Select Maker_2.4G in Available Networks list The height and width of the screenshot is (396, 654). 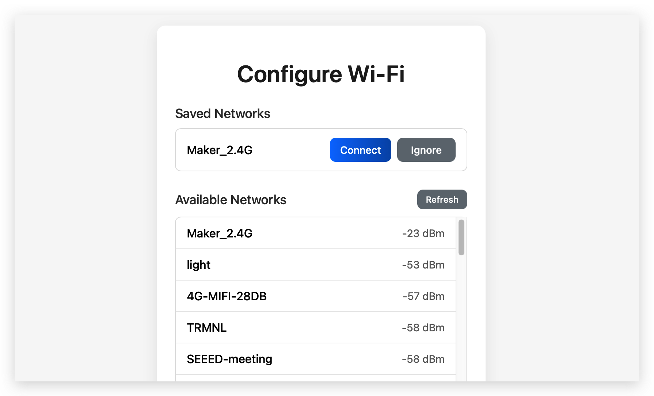pos(316,233)
